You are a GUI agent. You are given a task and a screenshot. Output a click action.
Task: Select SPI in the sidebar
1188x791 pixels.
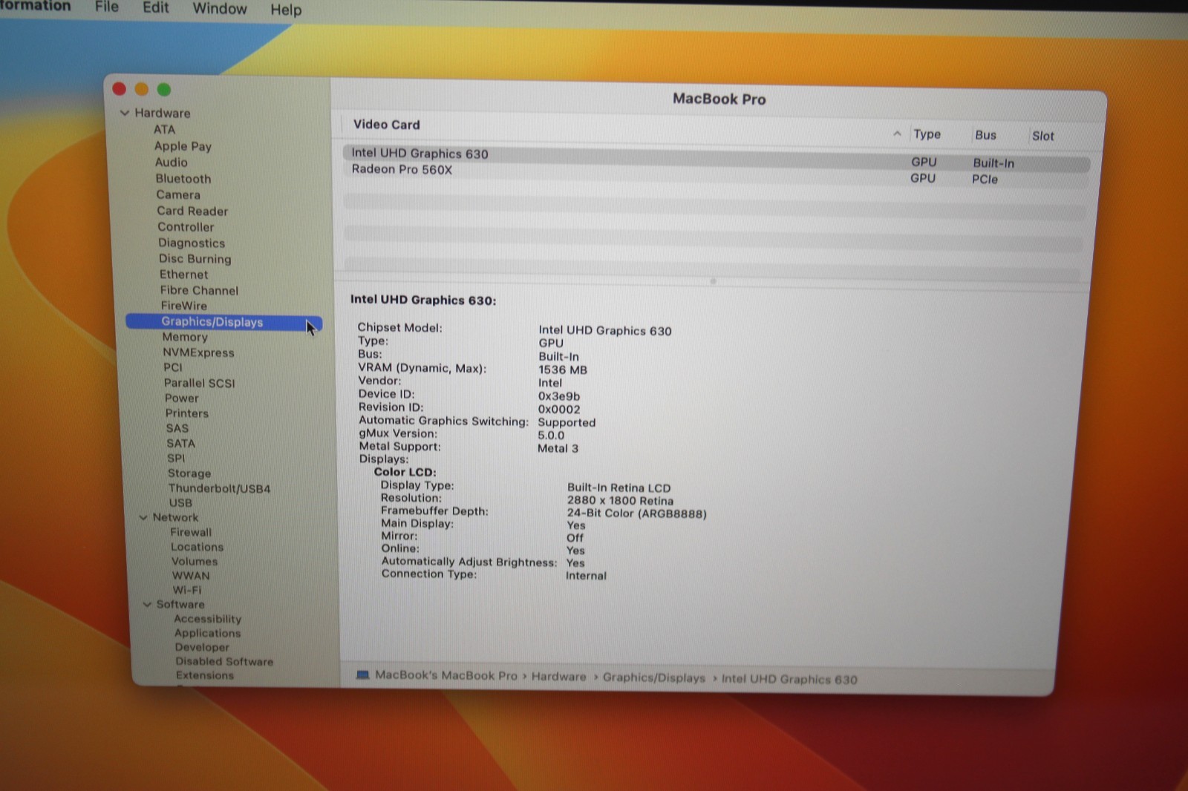(x=175, y=458)
